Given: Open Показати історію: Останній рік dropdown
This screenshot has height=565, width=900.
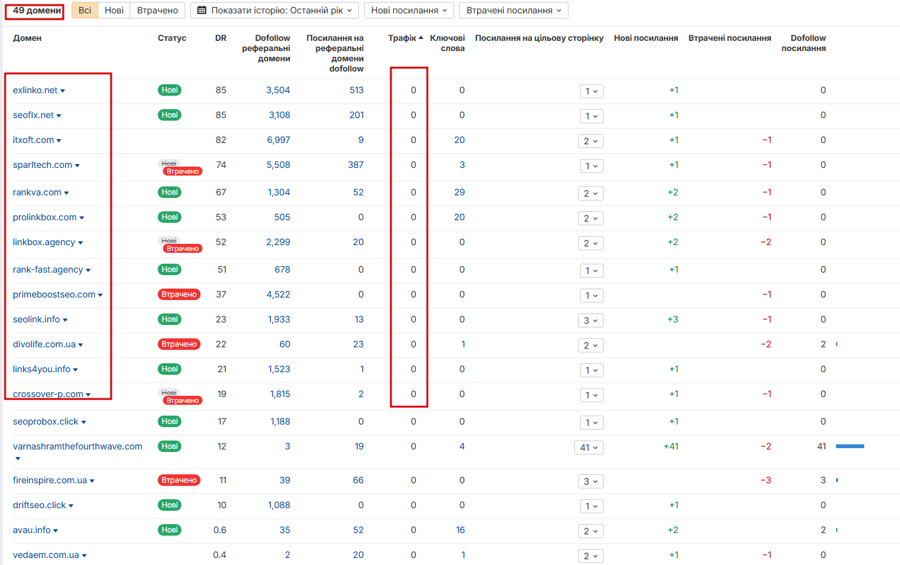Looking at the screenshot, I should [275, 10].
